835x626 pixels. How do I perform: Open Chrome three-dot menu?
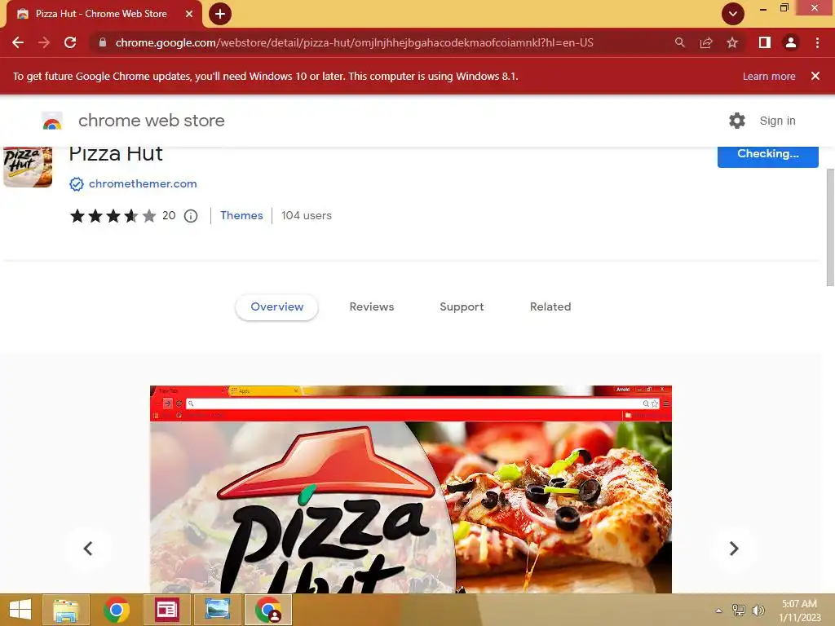(x=817, y=42)
